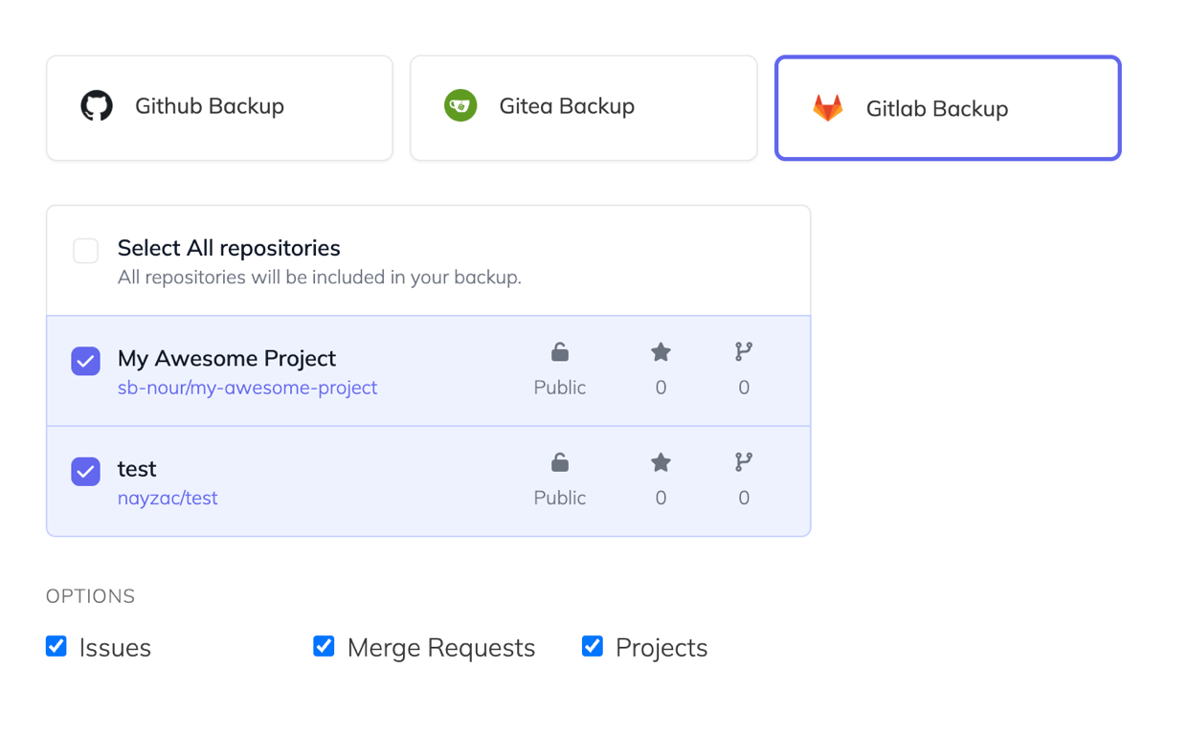Screen dimensions: 1189x735
Task: Switch to the Gitea Backup tab
Action: click(583, 107)
